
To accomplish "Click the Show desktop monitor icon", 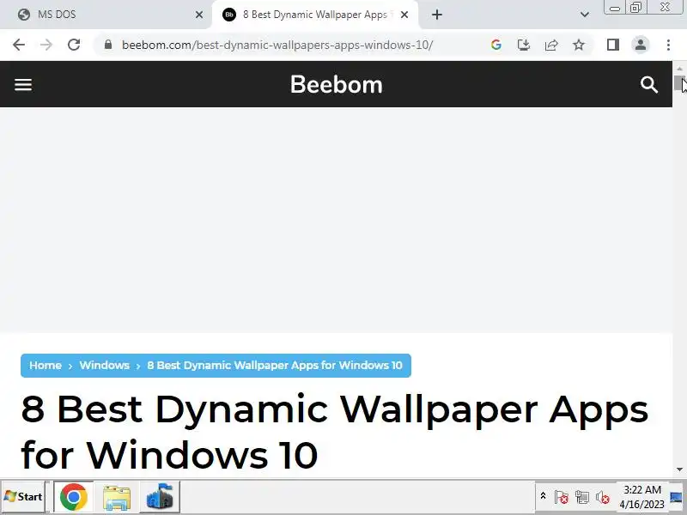I will 677,497.
